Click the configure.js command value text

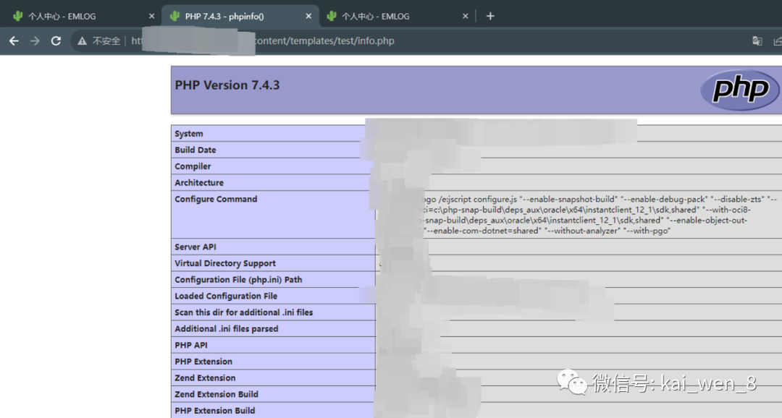599,215
